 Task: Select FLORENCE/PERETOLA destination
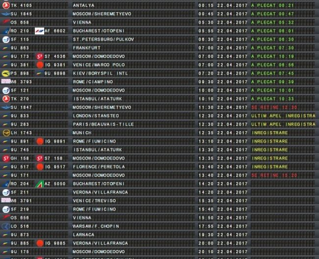click(x=99, y=167)
